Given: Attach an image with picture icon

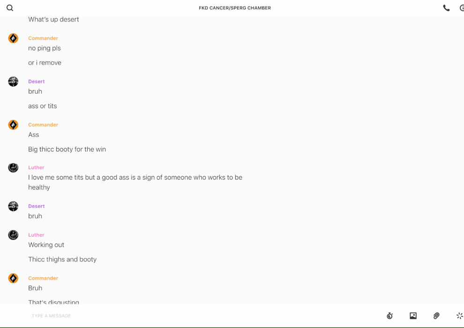Looking at the screenshot, I should (413, 316).
